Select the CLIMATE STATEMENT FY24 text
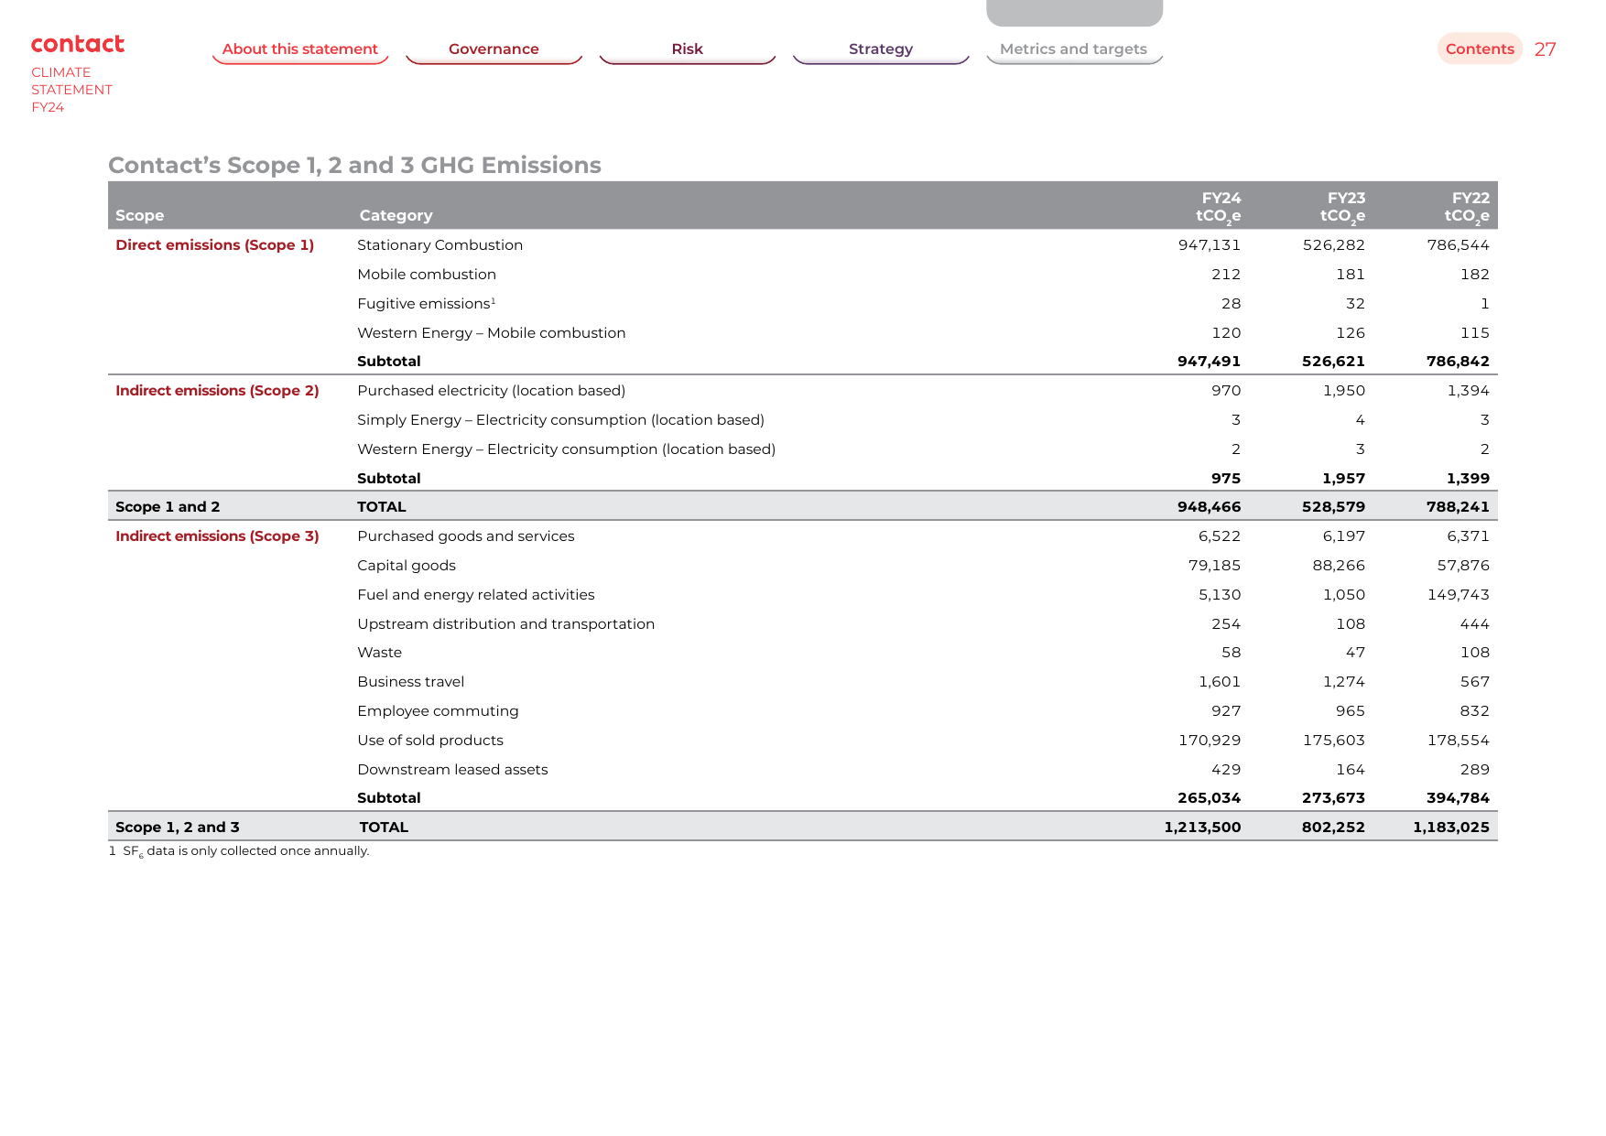The image size is (1606, 1136). [x=71, y=90]
